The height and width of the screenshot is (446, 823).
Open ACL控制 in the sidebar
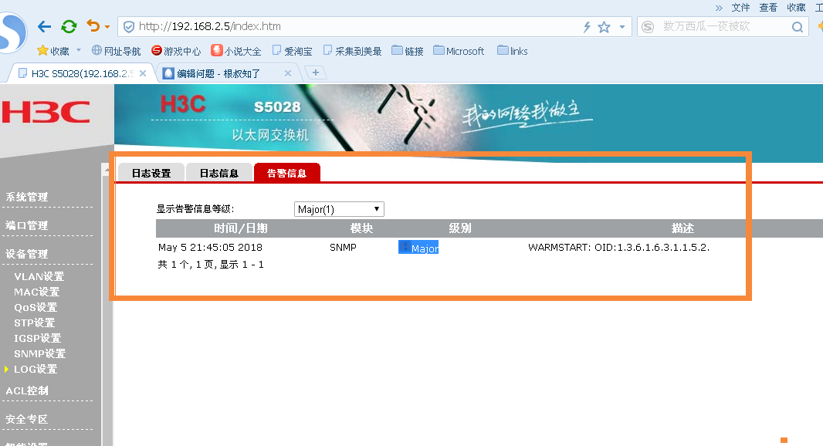pos(27,390)
